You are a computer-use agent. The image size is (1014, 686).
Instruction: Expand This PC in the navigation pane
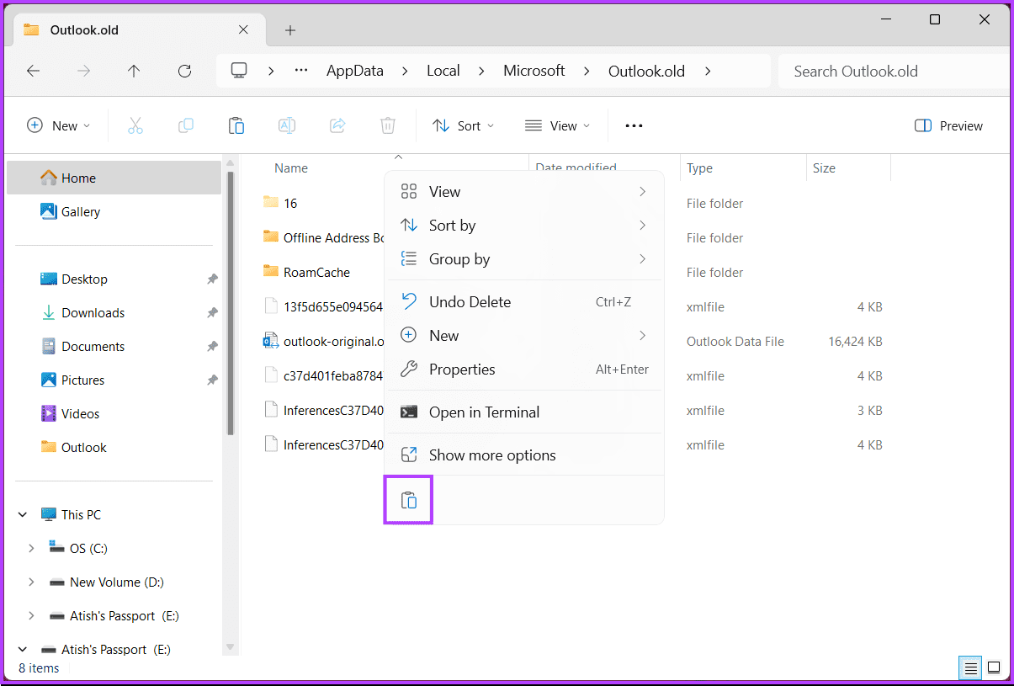[x=22, y=513]
